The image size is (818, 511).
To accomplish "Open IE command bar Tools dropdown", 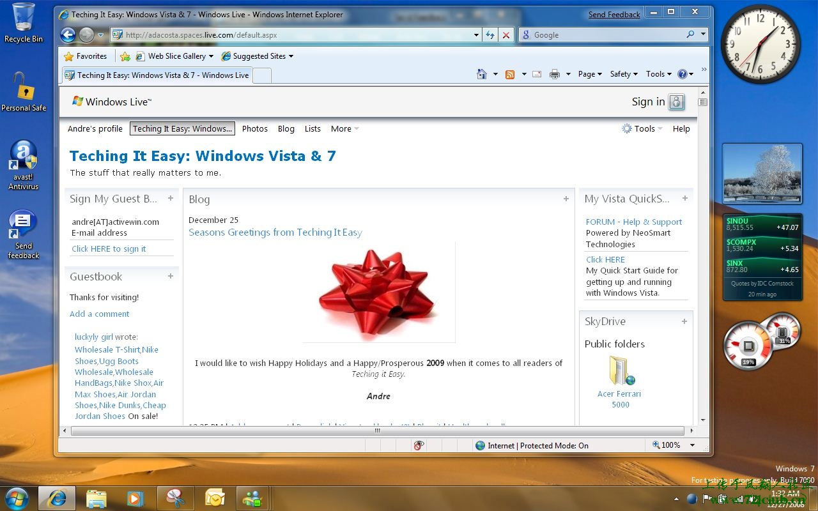I will (x=659, y=74).
